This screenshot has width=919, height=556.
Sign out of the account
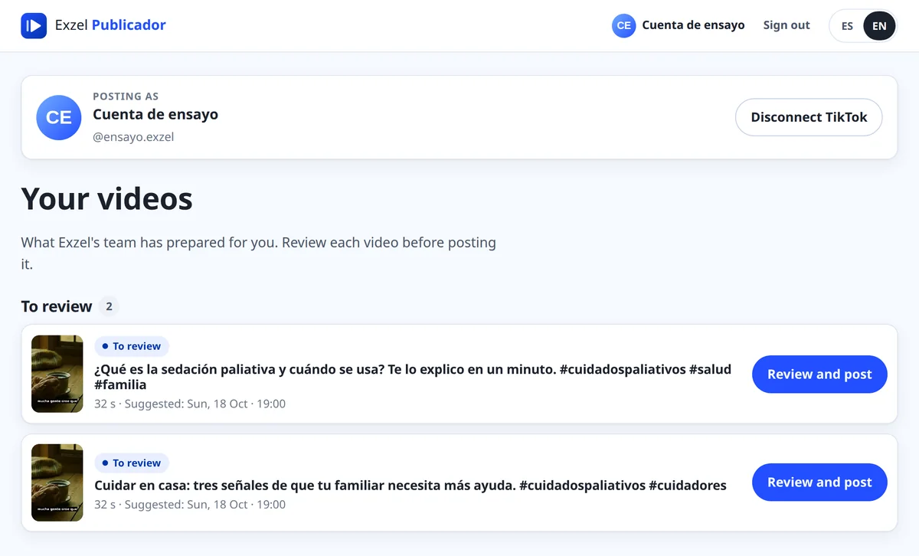pos(787,25)
